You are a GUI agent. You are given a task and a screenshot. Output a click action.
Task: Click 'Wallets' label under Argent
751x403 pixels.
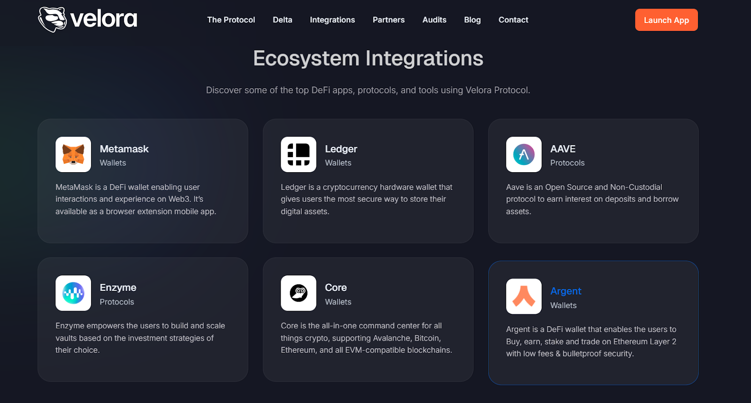click(563, 305)
